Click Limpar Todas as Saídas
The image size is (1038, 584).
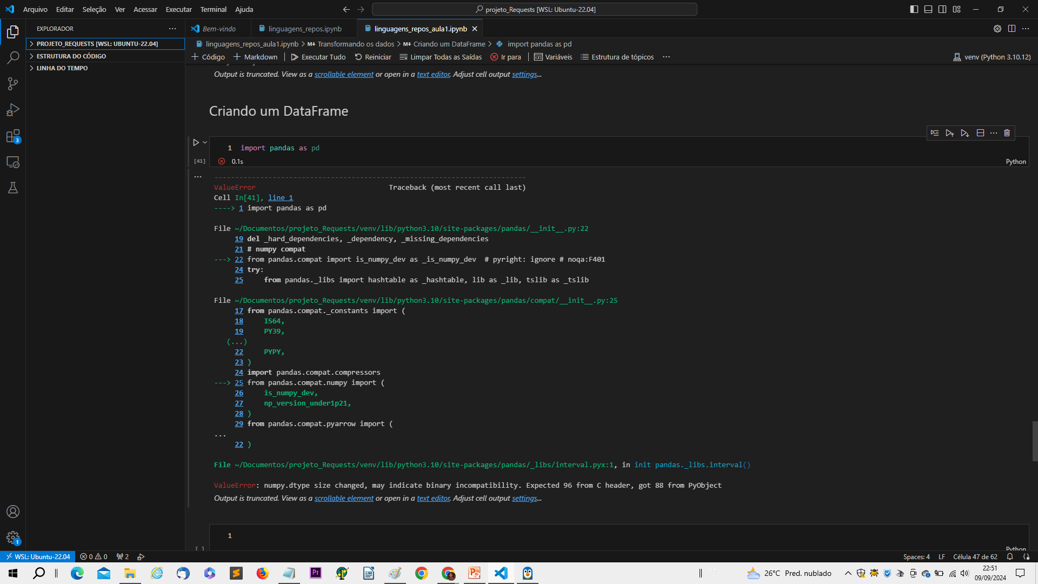click(441, 57)
